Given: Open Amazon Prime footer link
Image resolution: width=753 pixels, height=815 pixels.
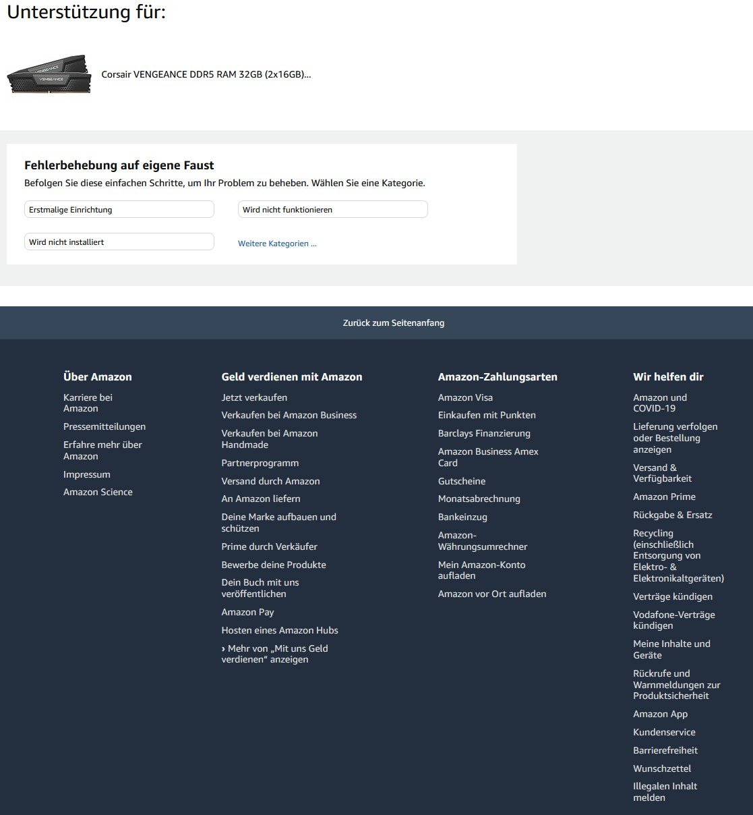Looking at the screenshot, I should pyautogui.click(x=664, y=497).
